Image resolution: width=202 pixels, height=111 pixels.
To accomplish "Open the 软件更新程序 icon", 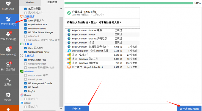I will point(8,64).
